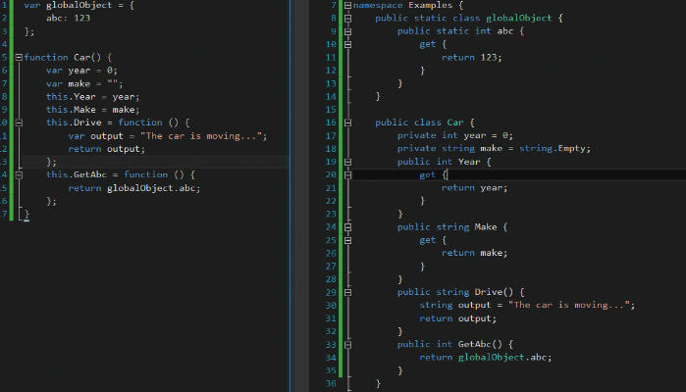Image resolution: width=686 pixels, height=392 pixels.
Task: Collapse the public static int abc property
Action: pos(347,31)
